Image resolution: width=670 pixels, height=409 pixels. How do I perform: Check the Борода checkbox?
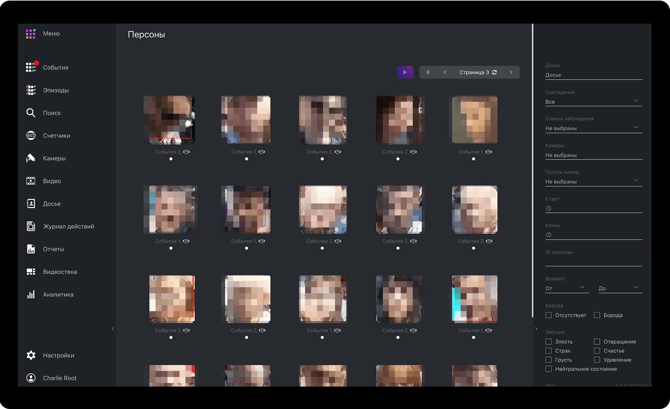(597, 315)
